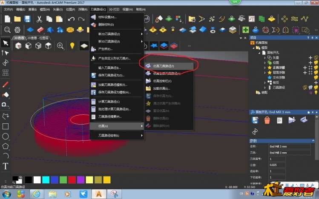Image resolution: width=319 pixels, height=199 pixels.
Task: Select the arrow Select tool in left toolbox
Action: 6,43
